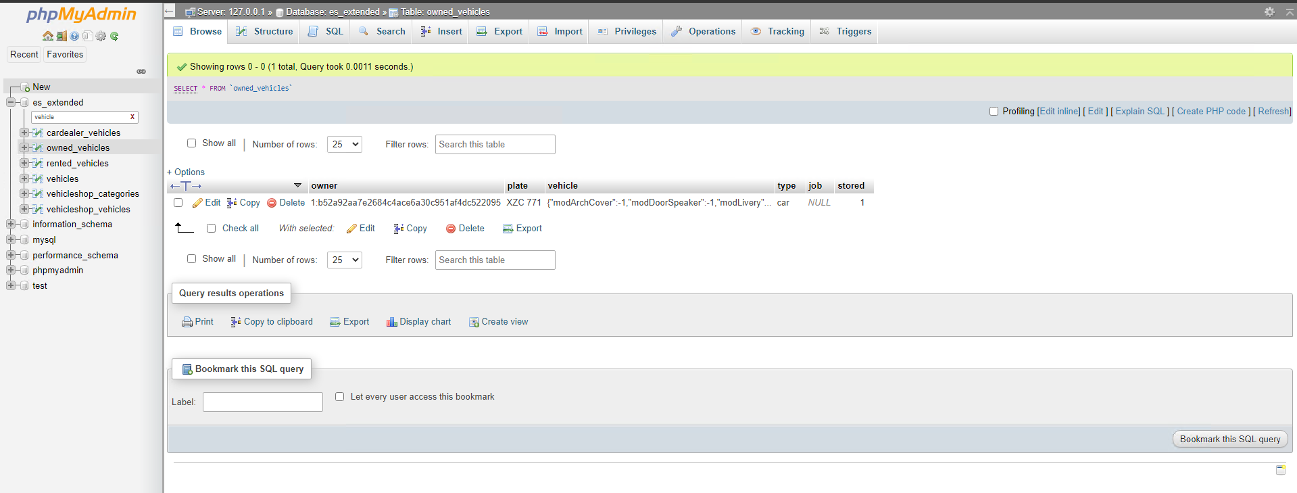The height and width of the screenshot is (493, 1297).
Task: Click the rented_vehicles table icon
Action: pos(39,164)
